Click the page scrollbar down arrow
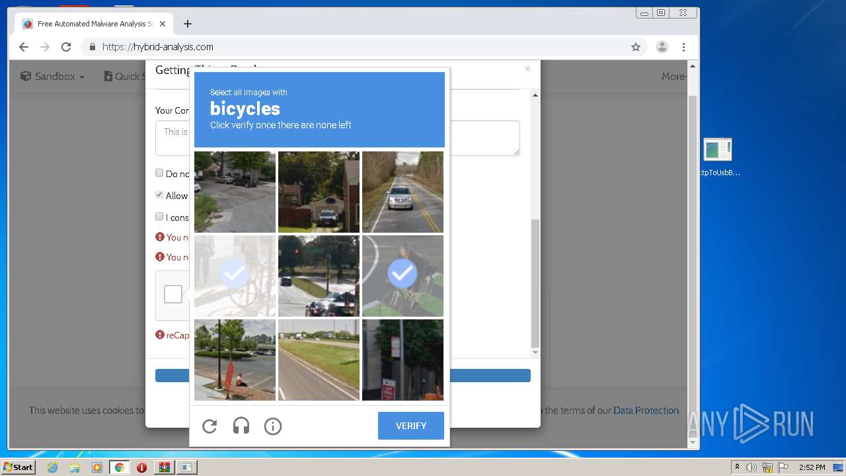Screen dimensions: 846x476 click(x=693, y=442)
